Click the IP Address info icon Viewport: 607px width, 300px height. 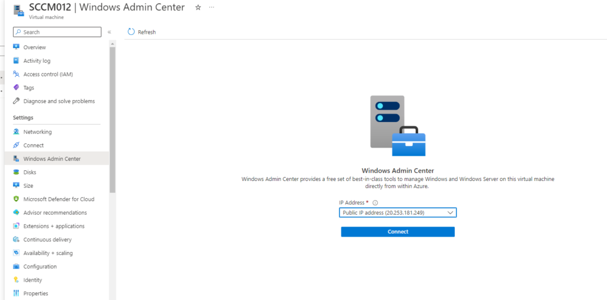click(x=375, y=202)
